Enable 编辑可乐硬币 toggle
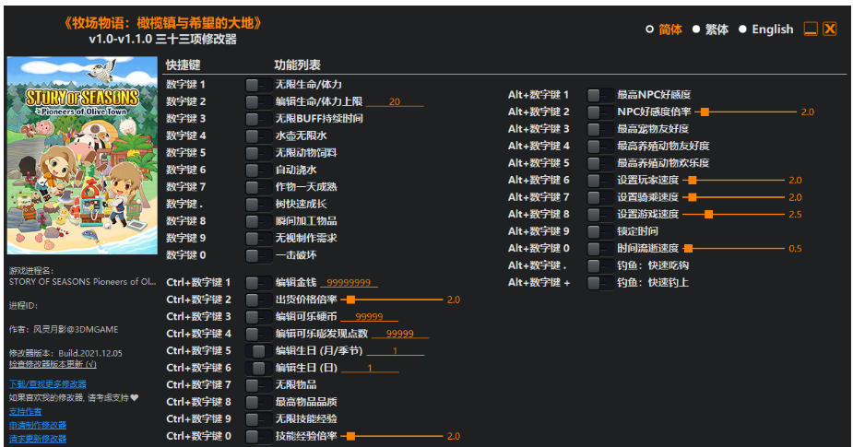The height and width of the screenshot is (447, 853). (x=257, y=316)
